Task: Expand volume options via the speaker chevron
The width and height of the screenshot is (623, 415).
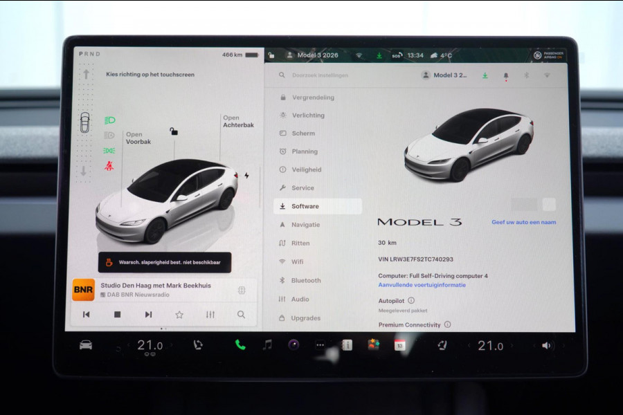Action: (x=563, y=345)
